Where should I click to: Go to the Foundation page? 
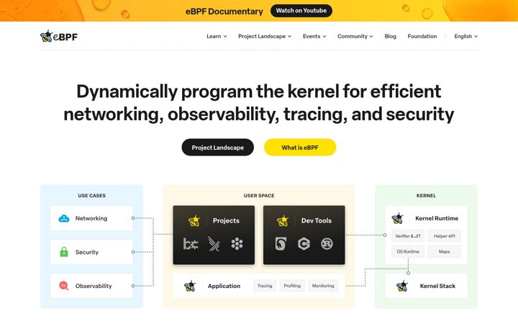coord(422,37)
